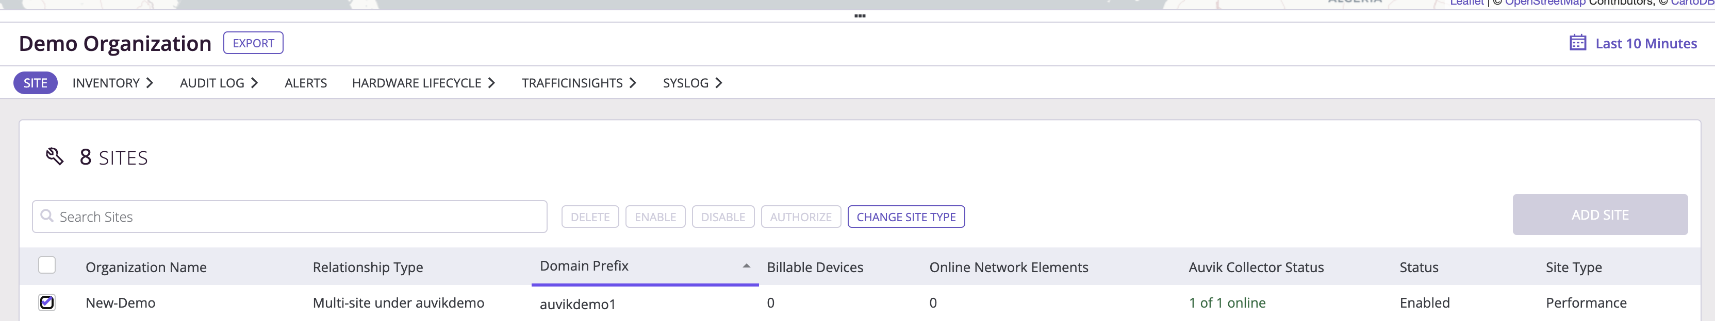The width and height of the screenshot is (1715, 321).
Task: Click the Export button
Action: coord(253,43)
